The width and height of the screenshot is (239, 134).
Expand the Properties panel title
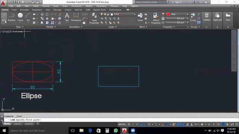[x=168, y=27]
